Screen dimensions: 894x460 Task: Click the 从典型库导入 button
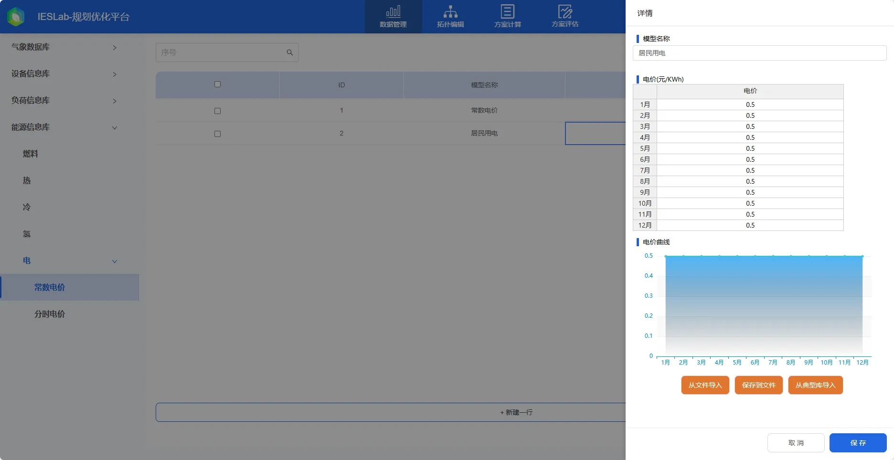pos(815,385)
